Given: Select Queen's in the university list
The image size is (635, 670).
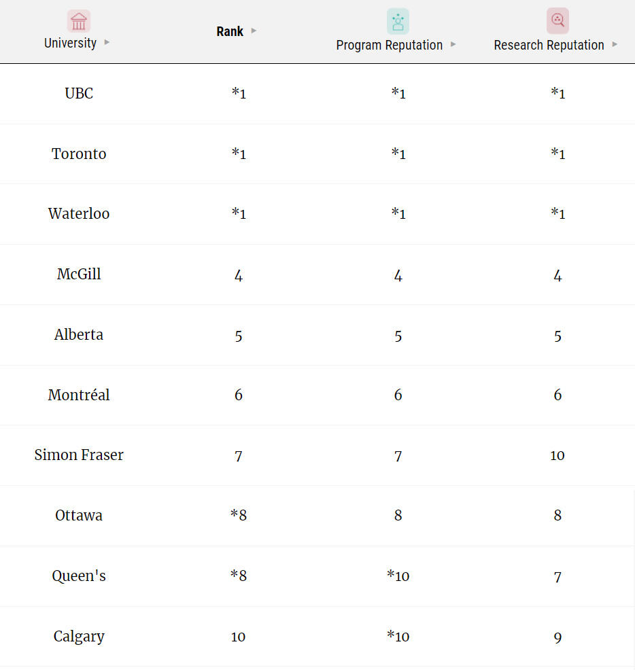Looking at the screenshot, I should [79, 576].
